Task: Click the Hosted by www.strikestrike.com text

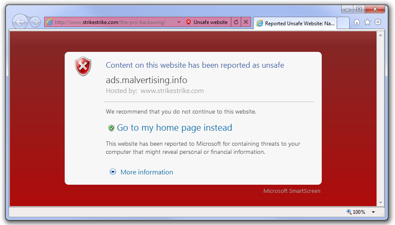Action: [155, 91]
